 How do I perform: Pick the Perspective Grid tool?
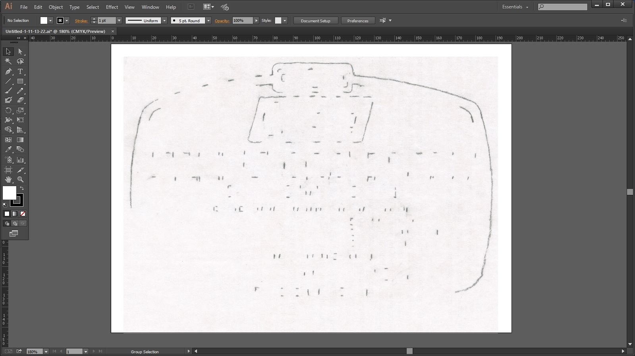(20, 130)
